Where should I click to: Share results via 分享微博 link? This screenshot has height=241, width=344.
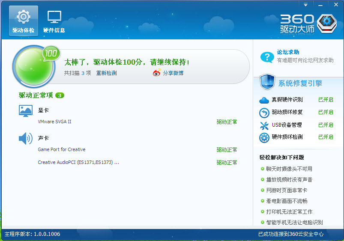[173, 73]
